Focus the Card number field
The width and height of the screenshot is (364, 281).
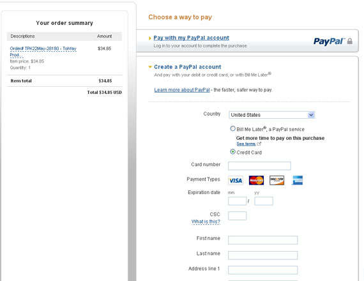[259, 166]
